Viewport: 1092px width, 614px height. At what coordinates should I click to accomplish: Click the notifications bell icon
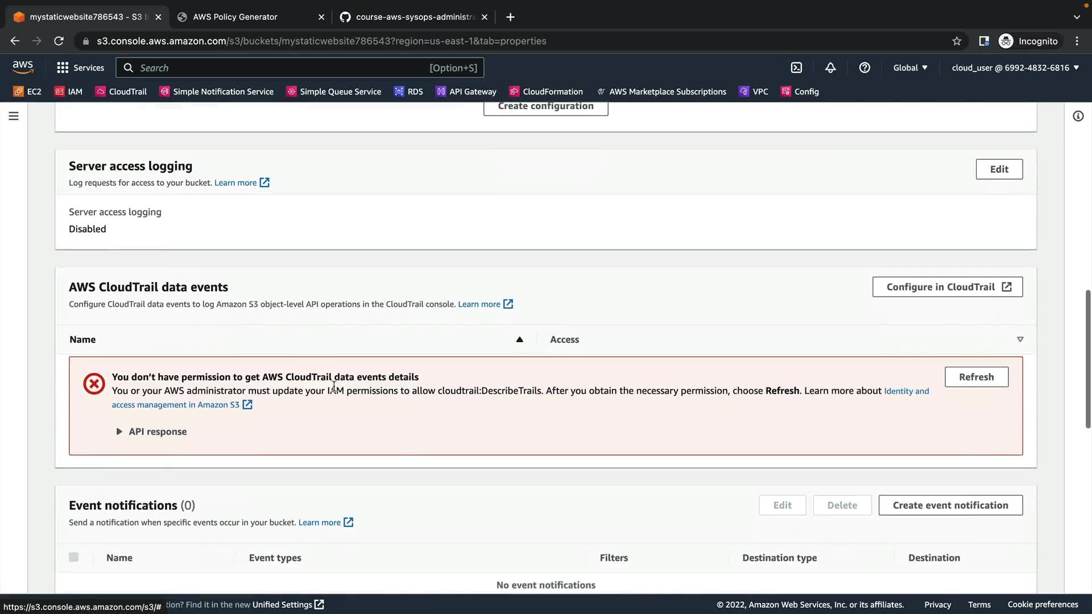tap(830, 68)
